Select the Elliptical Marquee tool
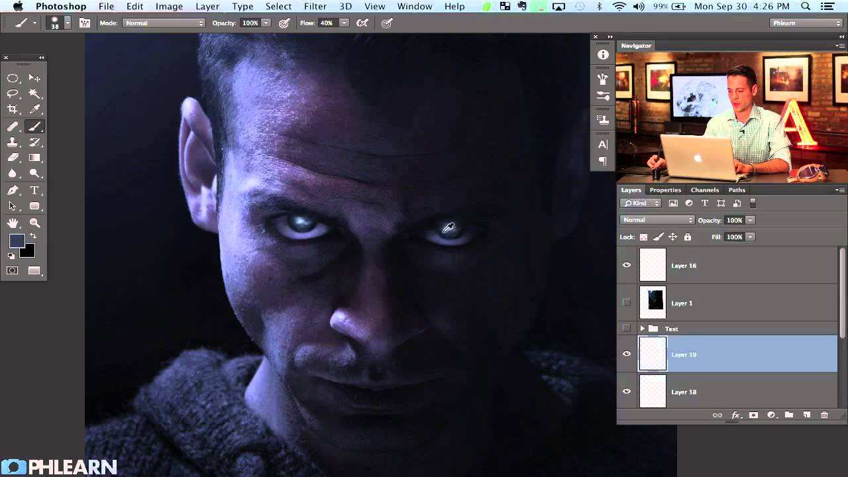 pos(13,78)
